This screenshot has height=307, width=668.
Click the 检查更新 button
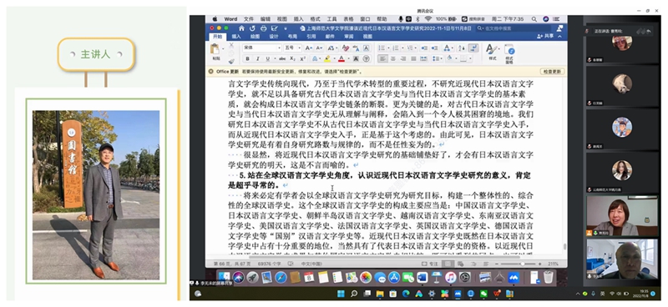pyautogui.click(x=552, y=72)
